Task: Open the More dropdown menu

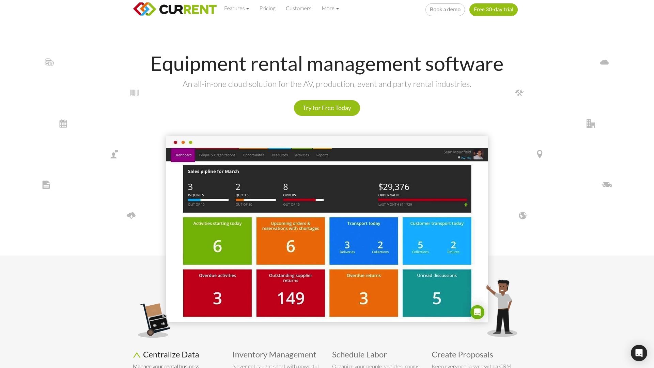Action: (330, 8)
